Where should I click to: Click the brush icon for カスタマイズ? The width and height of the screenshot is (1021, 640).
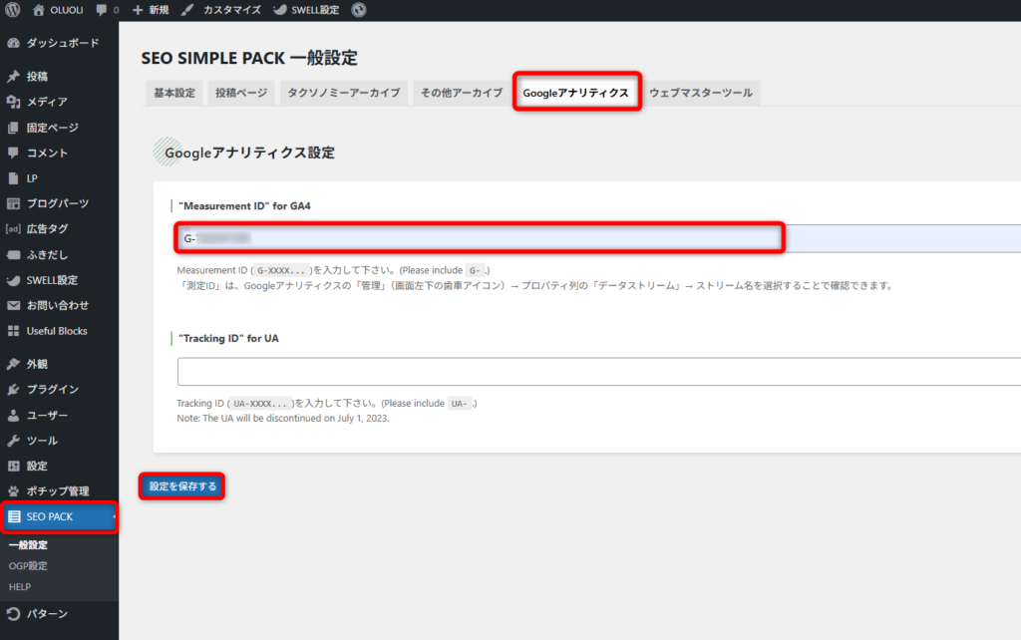[187, 10]
